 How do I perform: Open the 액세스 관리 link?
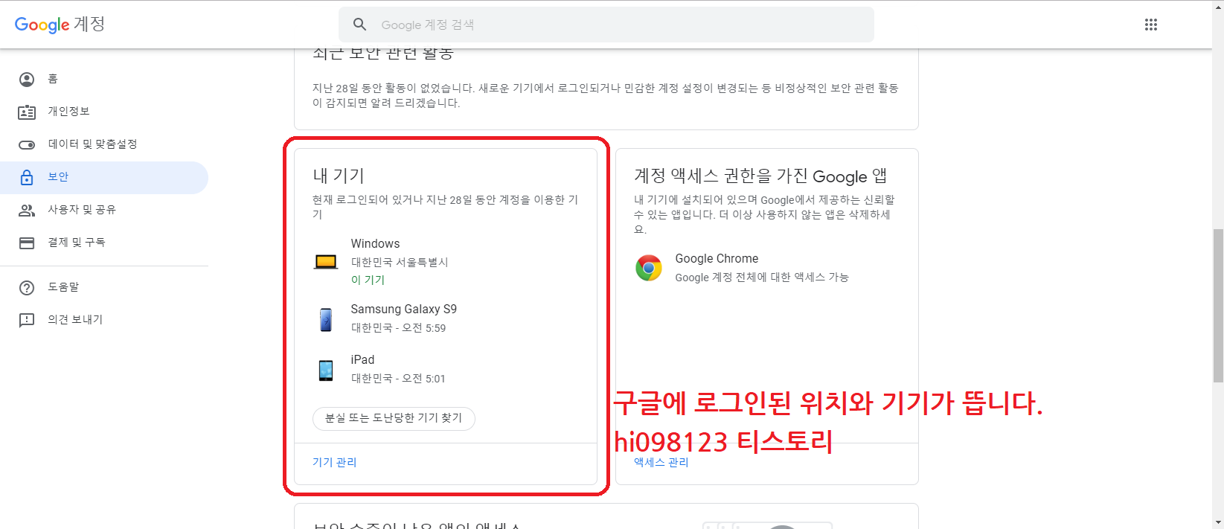[661, 462]
